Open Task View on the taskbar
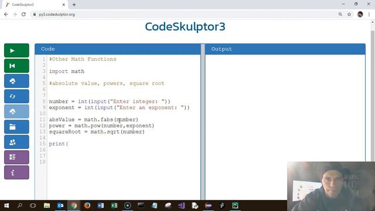The width and height of the screenshot is (375, 211). tap(33, 206)
